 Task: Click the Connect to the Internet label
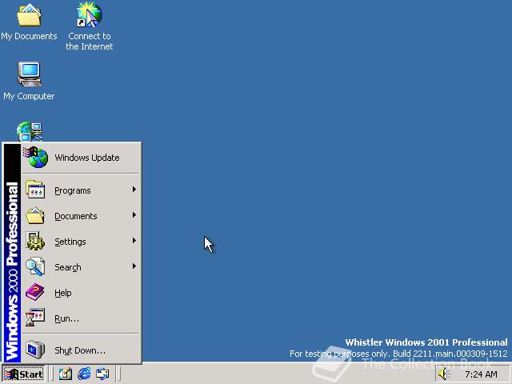tap(89, 41)
